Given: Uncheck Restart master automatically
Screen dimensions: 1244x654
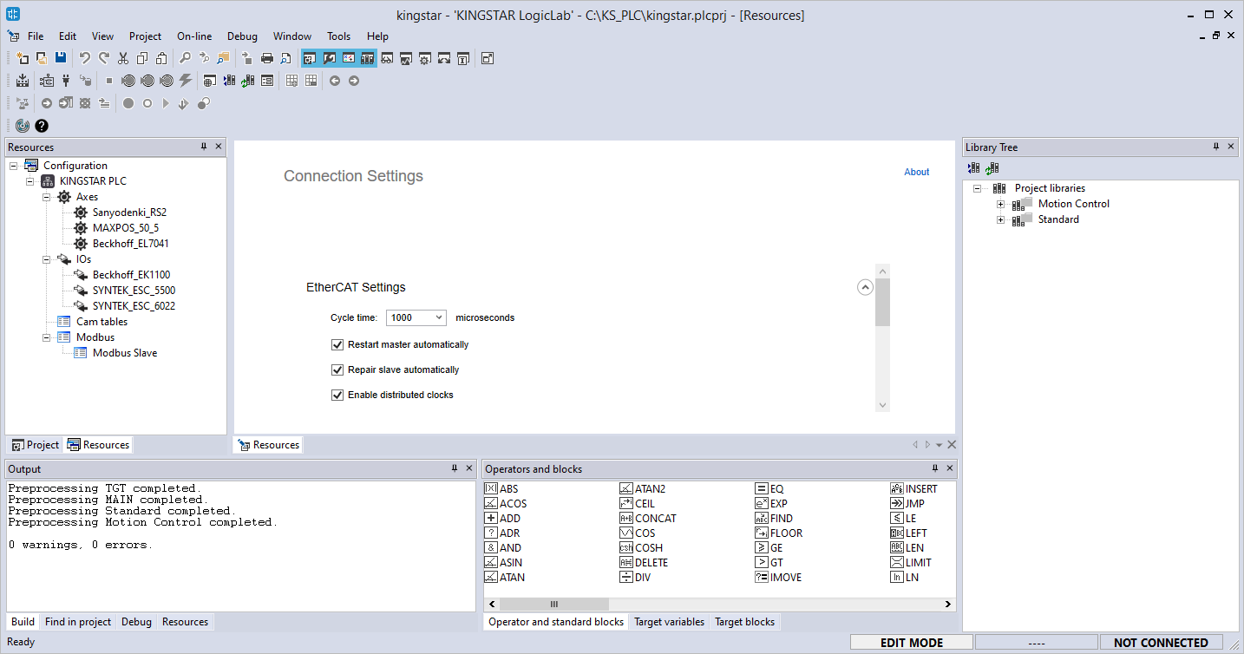Looking at the screenshot, I should (338, 344).
